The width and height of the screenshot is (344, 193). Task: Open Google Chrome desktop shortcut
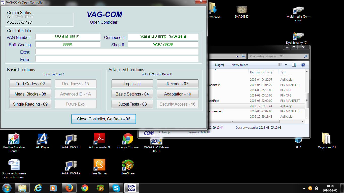(128, 141)
